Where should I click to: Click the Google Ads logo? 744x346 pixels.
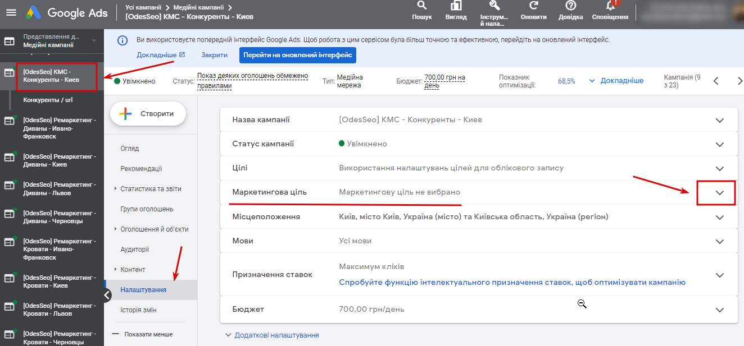tap(66, 13)
